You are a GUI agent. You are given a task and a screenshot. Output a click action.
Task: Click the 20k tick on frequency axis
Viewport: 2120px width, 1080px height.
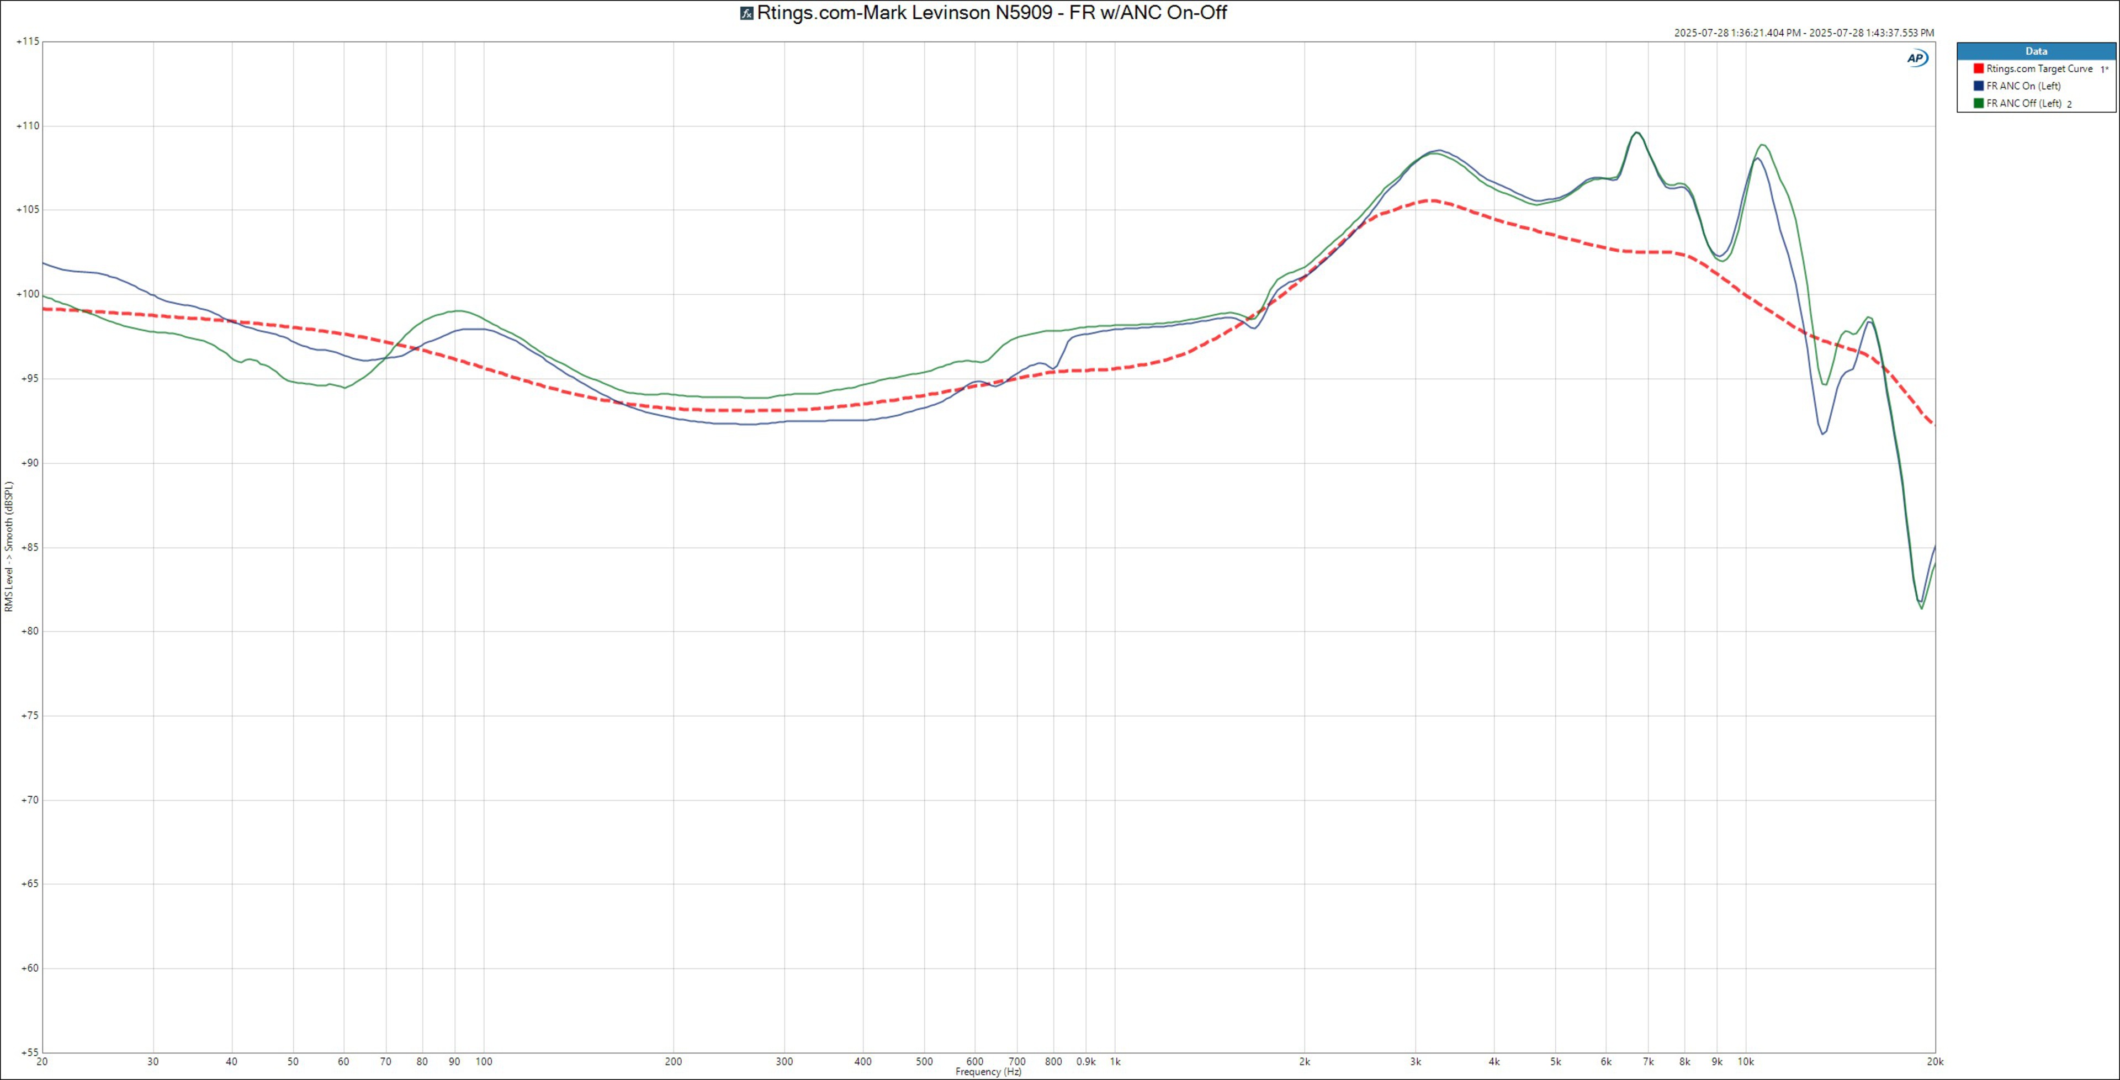(1935, 1062)
